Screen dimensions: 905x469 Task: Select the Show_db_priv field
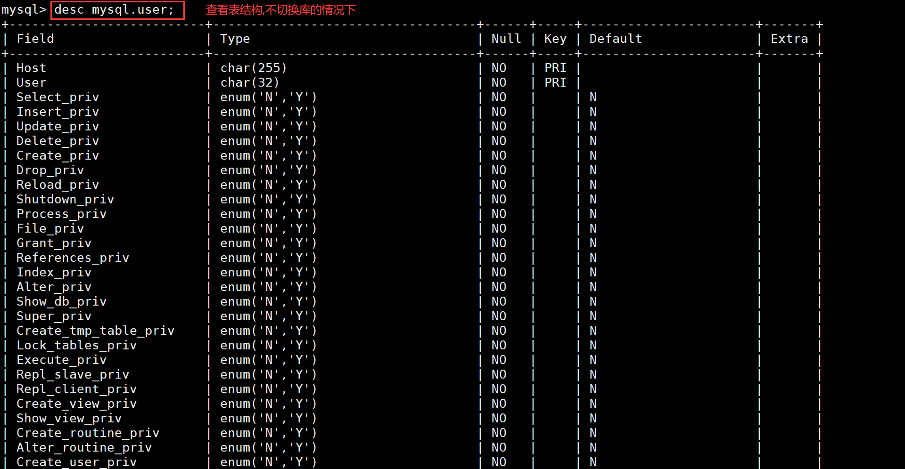62,301
